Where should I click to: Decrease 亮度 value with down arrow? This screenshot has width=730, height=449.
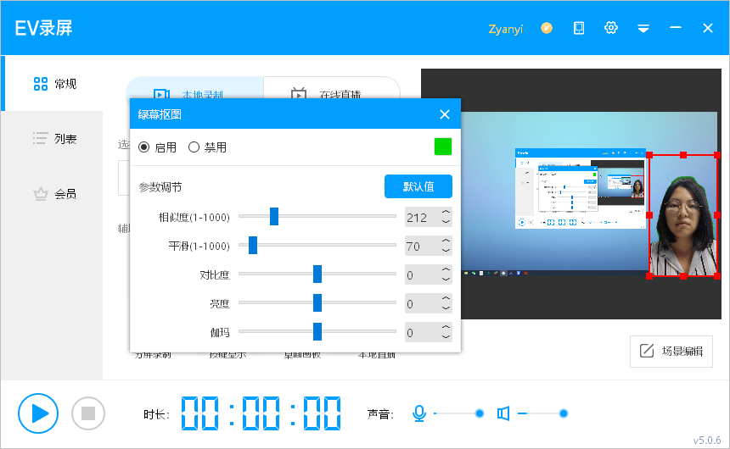[x=446, y=308]
